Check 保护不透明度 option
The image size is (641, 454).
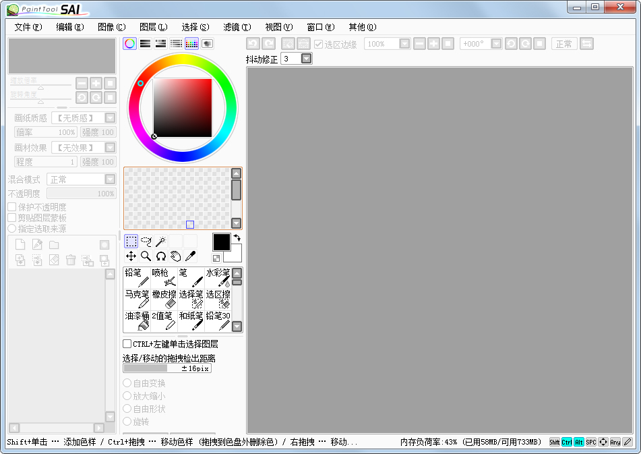click(12, 207)
